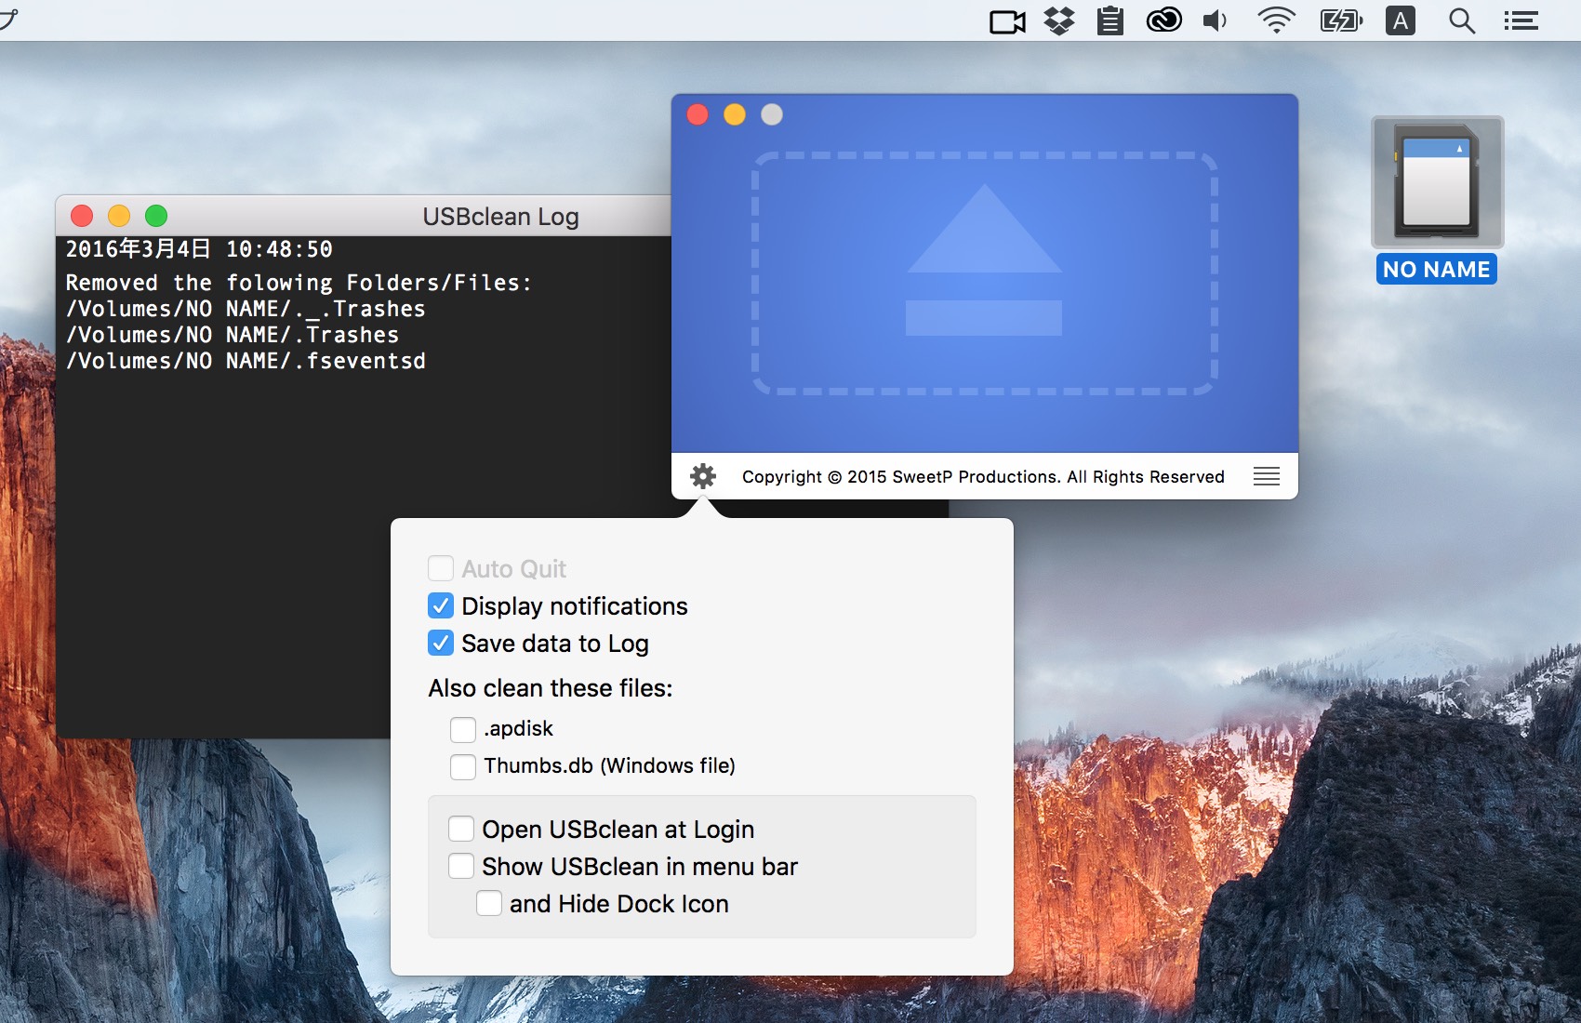Open the Wi-Fi menu
Image resolution: width=1581 pixels, height=1023 pixels.
coord(1276,20)
